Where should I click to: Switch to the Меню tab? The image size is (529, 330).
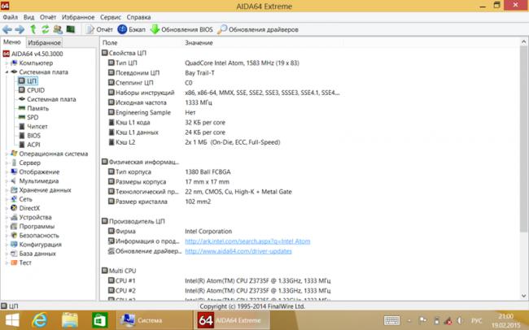12,42
